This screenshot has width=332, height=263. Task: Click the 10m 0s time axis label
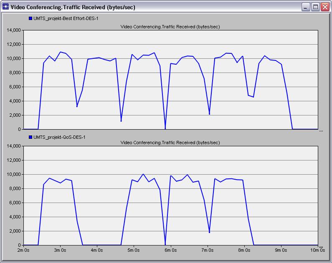click(318, 250)
